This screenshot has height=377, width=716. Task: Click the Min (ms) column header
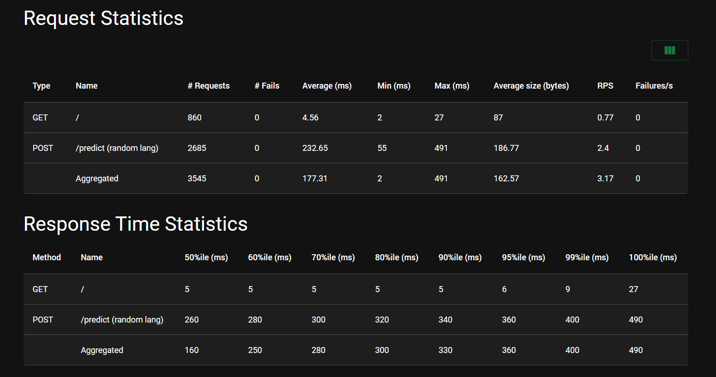click(x=394, y=86)
